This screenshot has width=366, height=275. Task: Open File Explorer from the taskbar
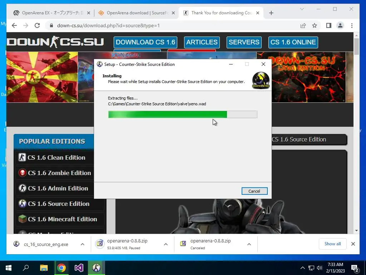pyautogui.click(x=44, y=268)
